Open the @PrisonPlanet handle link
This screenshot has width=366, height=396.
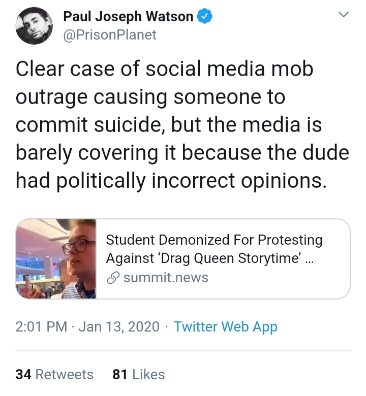[x=110, y=35]
